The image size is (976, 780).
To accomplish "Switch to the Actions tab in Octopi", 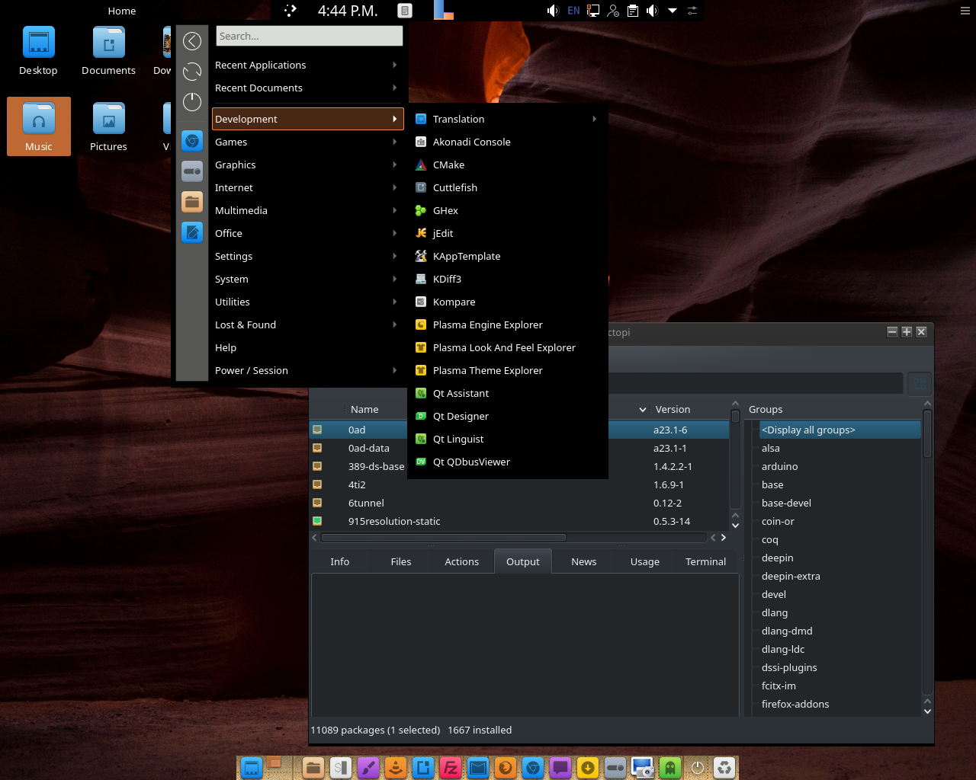I will tap(462, 561).
